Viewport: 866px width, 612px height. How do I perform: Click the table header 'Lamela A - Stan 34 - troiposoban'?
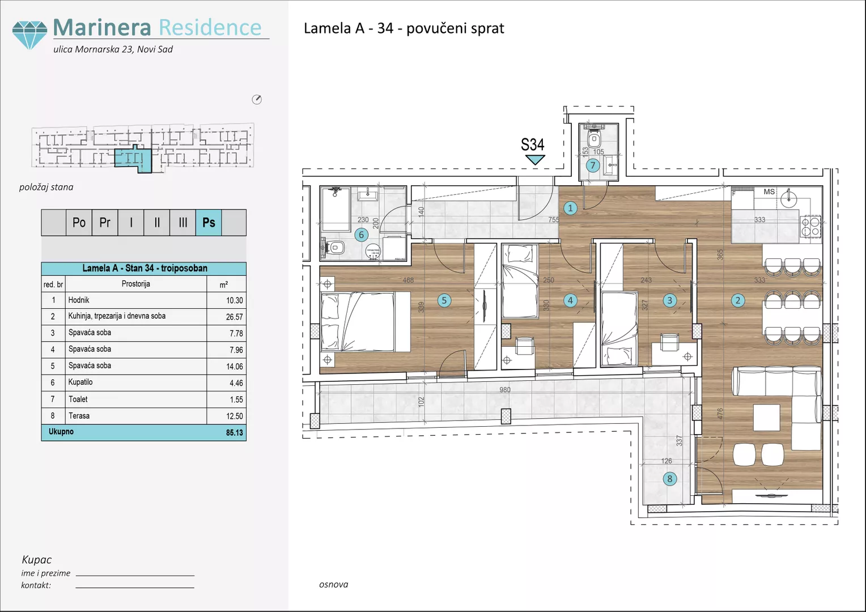pos(144,269)
